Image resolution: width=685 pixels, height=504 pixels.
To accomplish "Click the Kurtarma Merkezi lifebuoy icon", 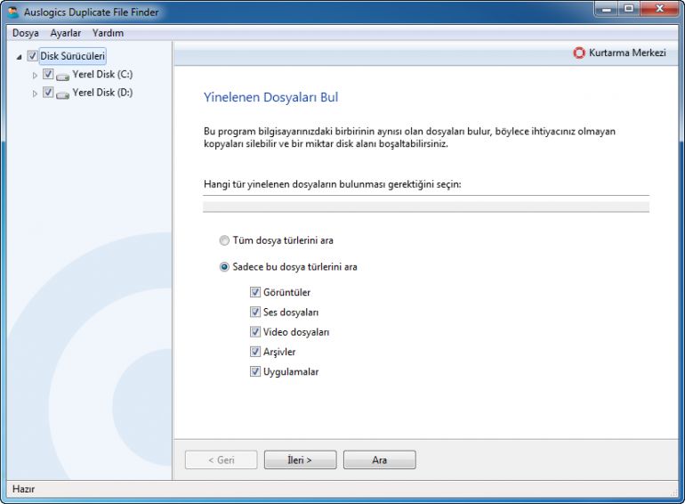I will click(x=579, y=53).
